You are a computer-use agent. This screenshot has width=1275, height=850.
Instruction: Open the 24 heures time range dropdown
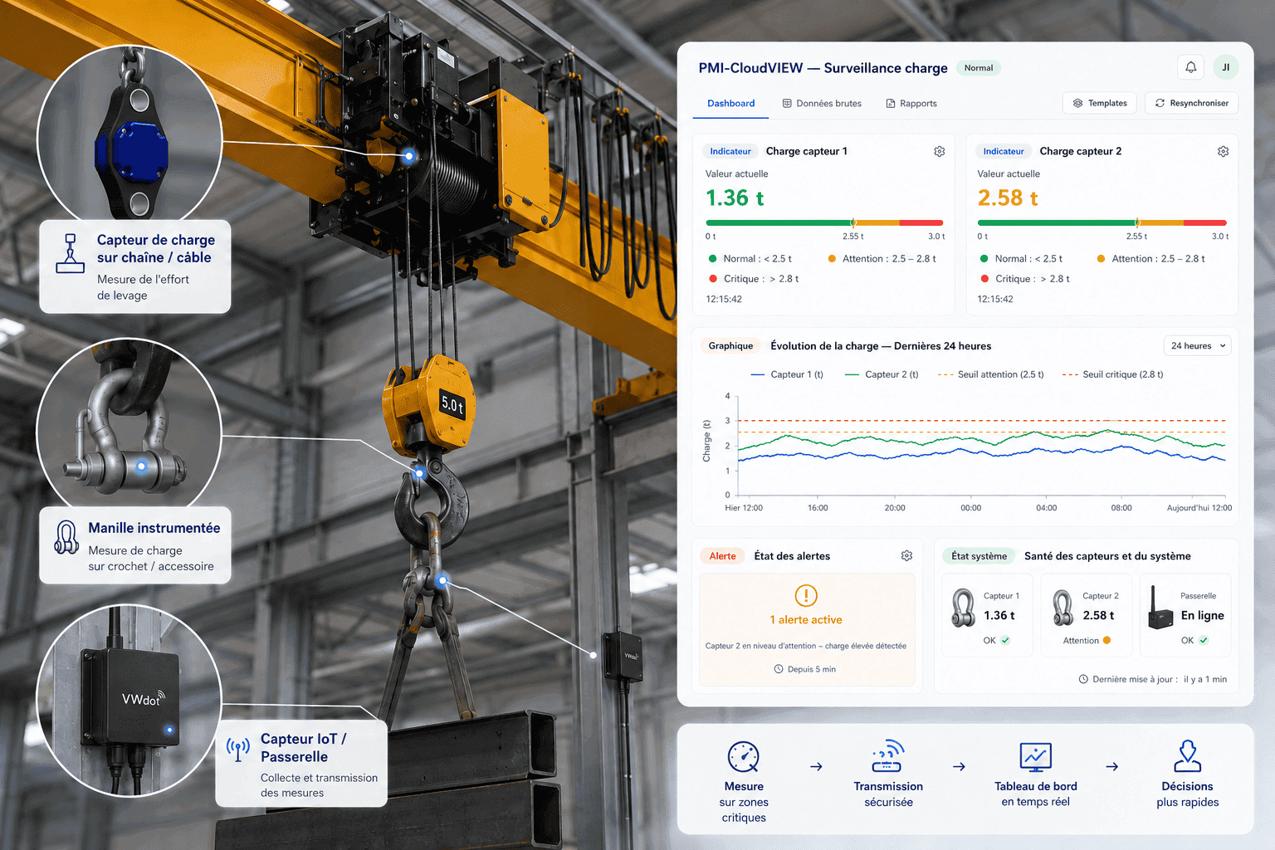click(1198, 345)
